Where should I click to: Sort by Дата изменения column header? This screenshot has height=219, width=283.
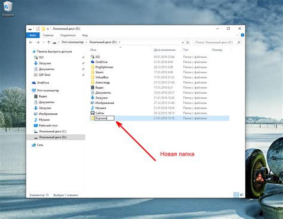tap(165, 50)
